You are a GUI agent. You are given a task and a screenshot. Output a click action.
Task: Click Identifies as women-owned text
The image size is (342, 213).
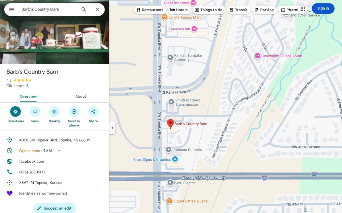[x=43, y=193]
